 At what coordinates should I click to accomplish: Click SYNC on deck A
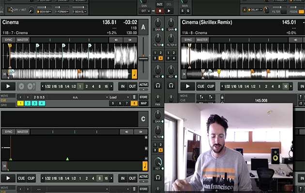8,40
